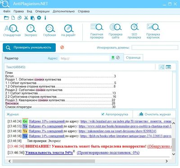Screen dimensions: 180x168
Task: Open the Файл menu
Action: [x=7, y=11]
